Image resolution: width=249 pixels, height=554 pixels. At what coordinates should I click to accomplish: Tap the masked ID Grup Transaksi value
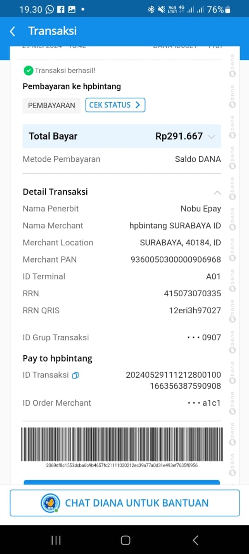204,337
